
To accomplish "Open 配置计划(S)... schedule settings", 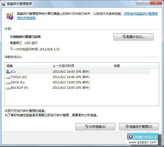I will [x=134, y=37].
